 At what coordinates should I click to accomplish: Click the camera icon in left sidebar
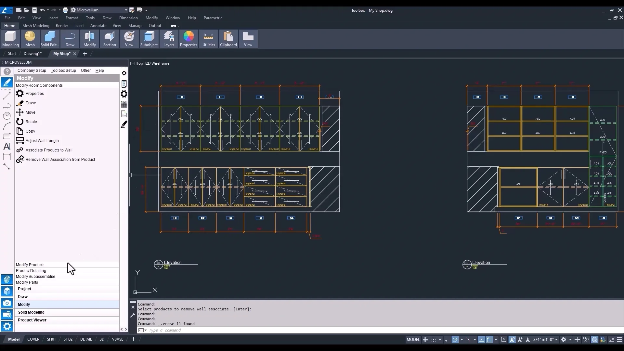(x=7, y=303)
